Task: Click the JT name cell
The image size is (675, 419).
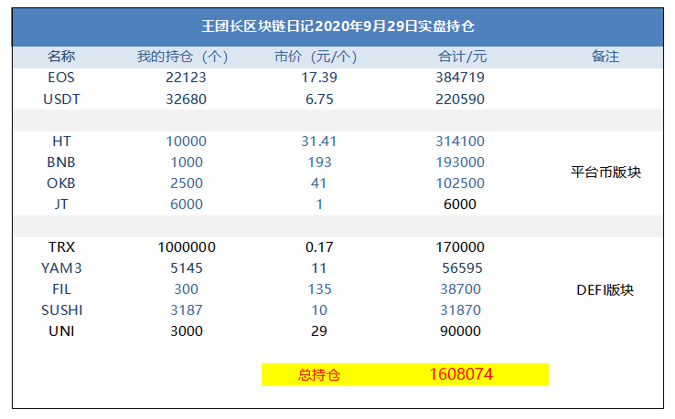Action: pos(61,204)
